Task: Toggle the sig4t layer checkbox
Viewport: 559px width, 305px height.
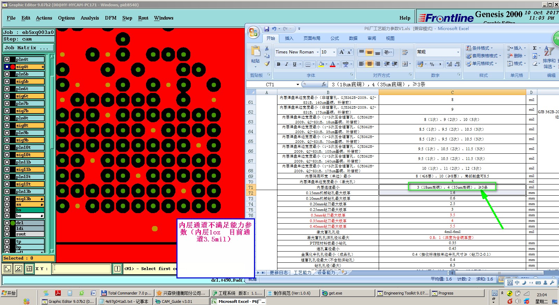Action: pyautogui.click(x=7, y=67)
